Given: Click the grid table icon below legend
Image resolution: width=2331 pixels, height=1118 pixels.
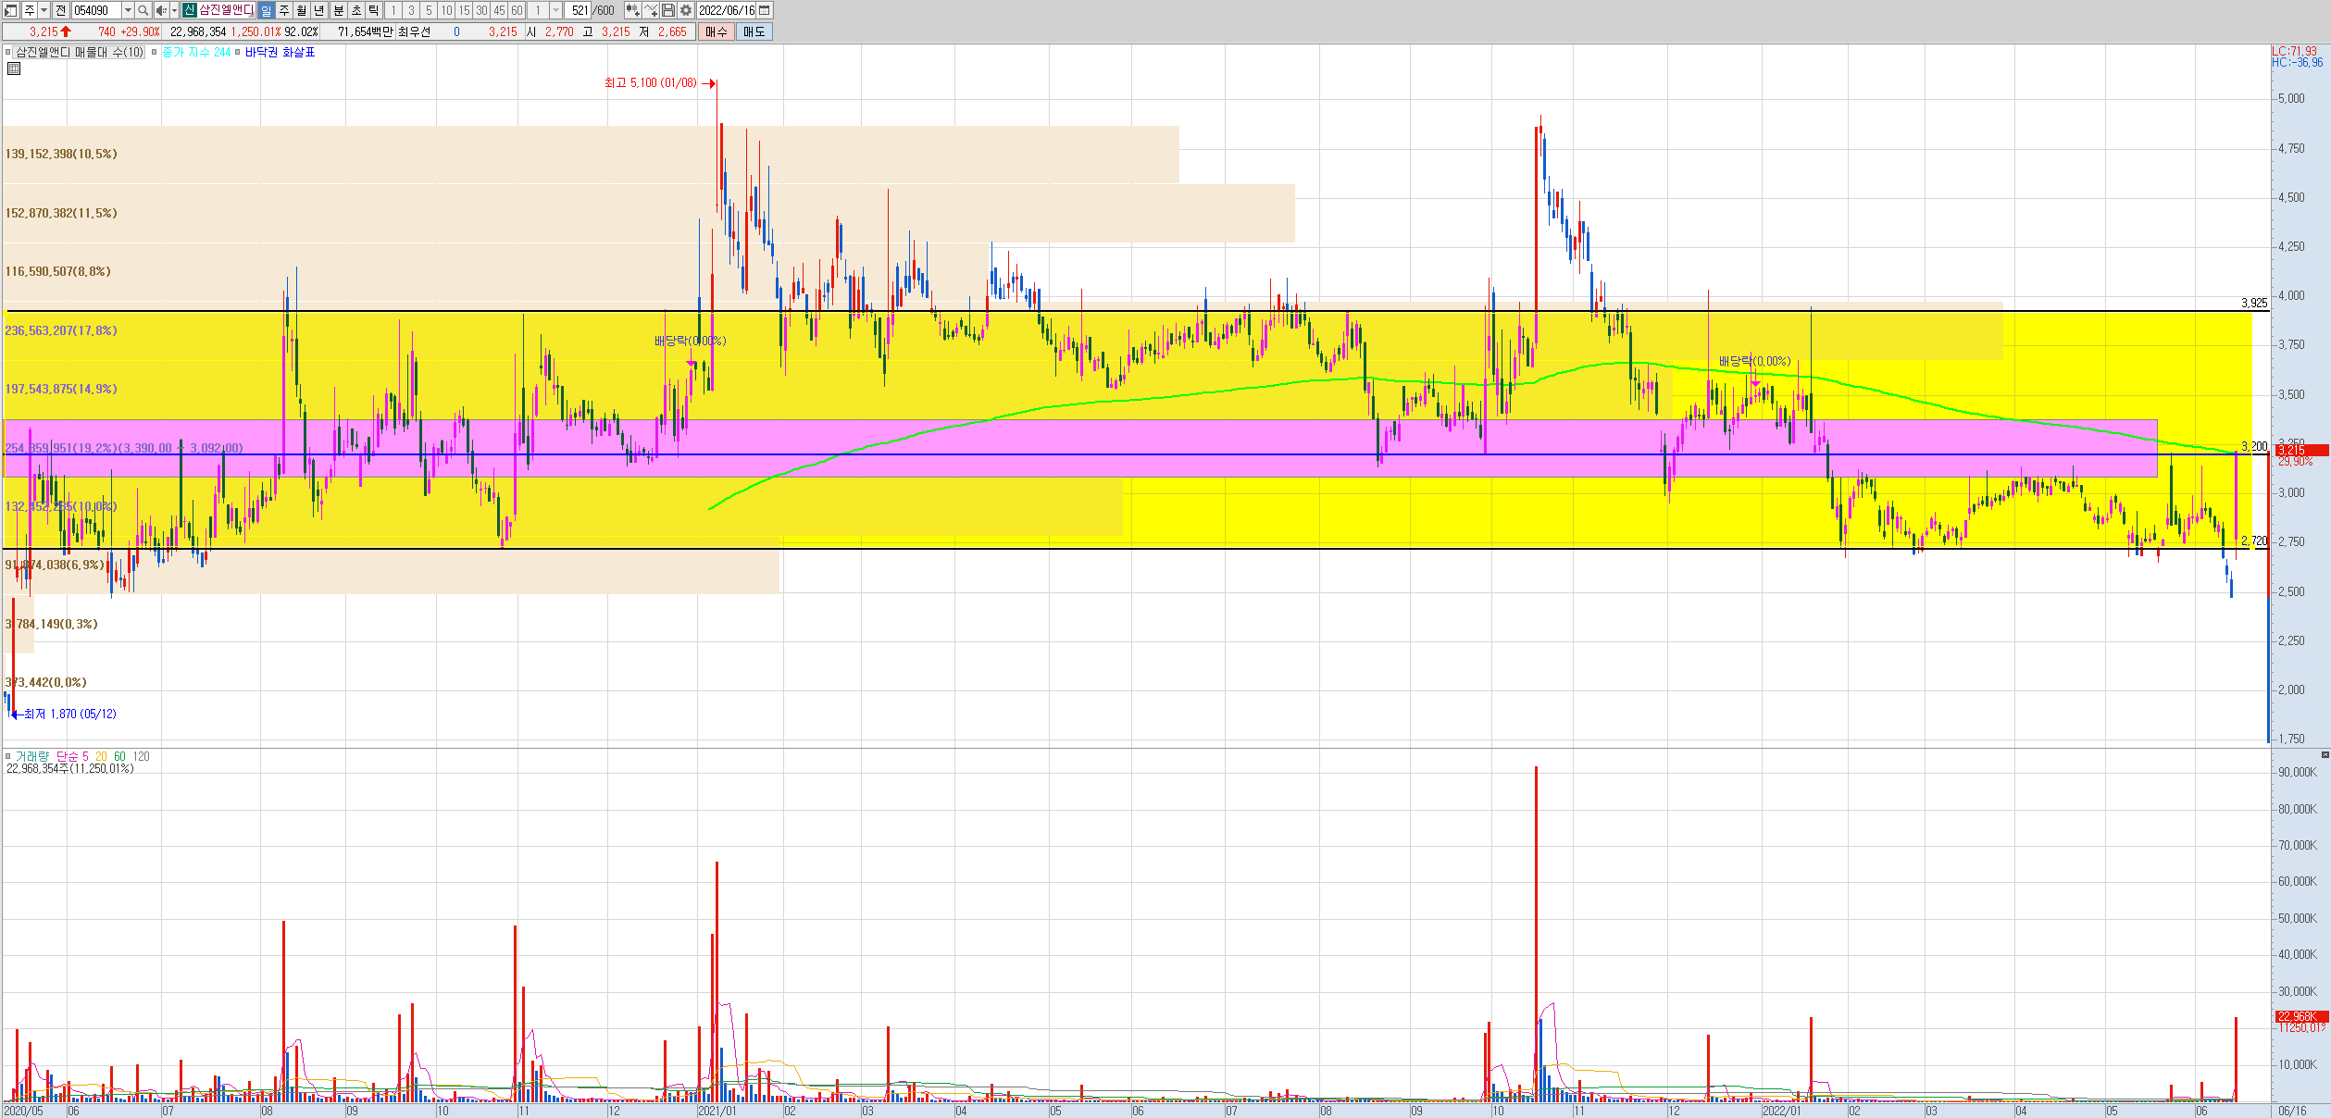Looking at the screenshot, I should pyautogui.click(x=14, y=68).
